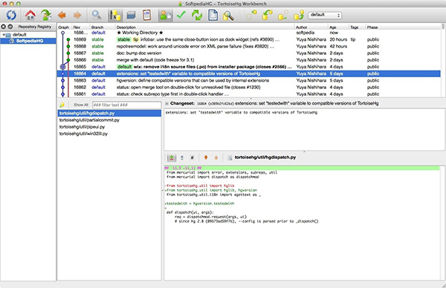446x288 pixels.
Task: Click the Description column header
Action: click(x=126, y=27)
